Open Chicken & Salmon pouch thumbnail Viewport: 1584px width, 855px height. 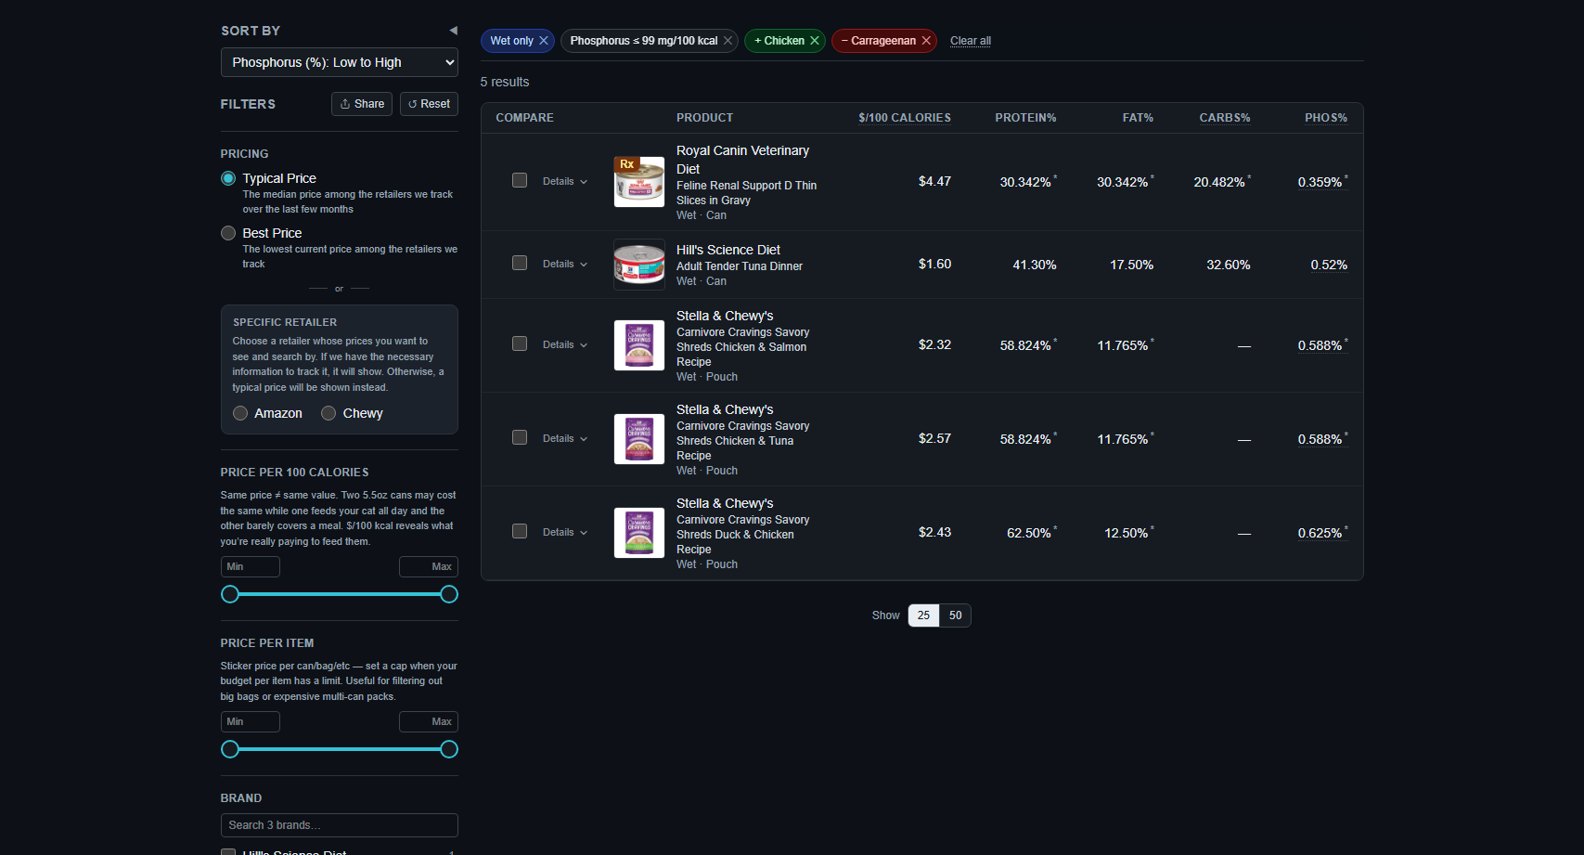(639, 345)
